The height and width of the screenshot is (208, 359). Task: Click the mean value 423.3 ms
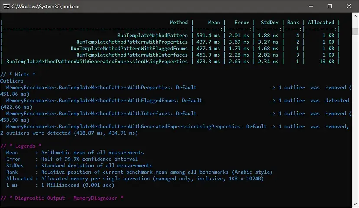[x=208, y=62]
